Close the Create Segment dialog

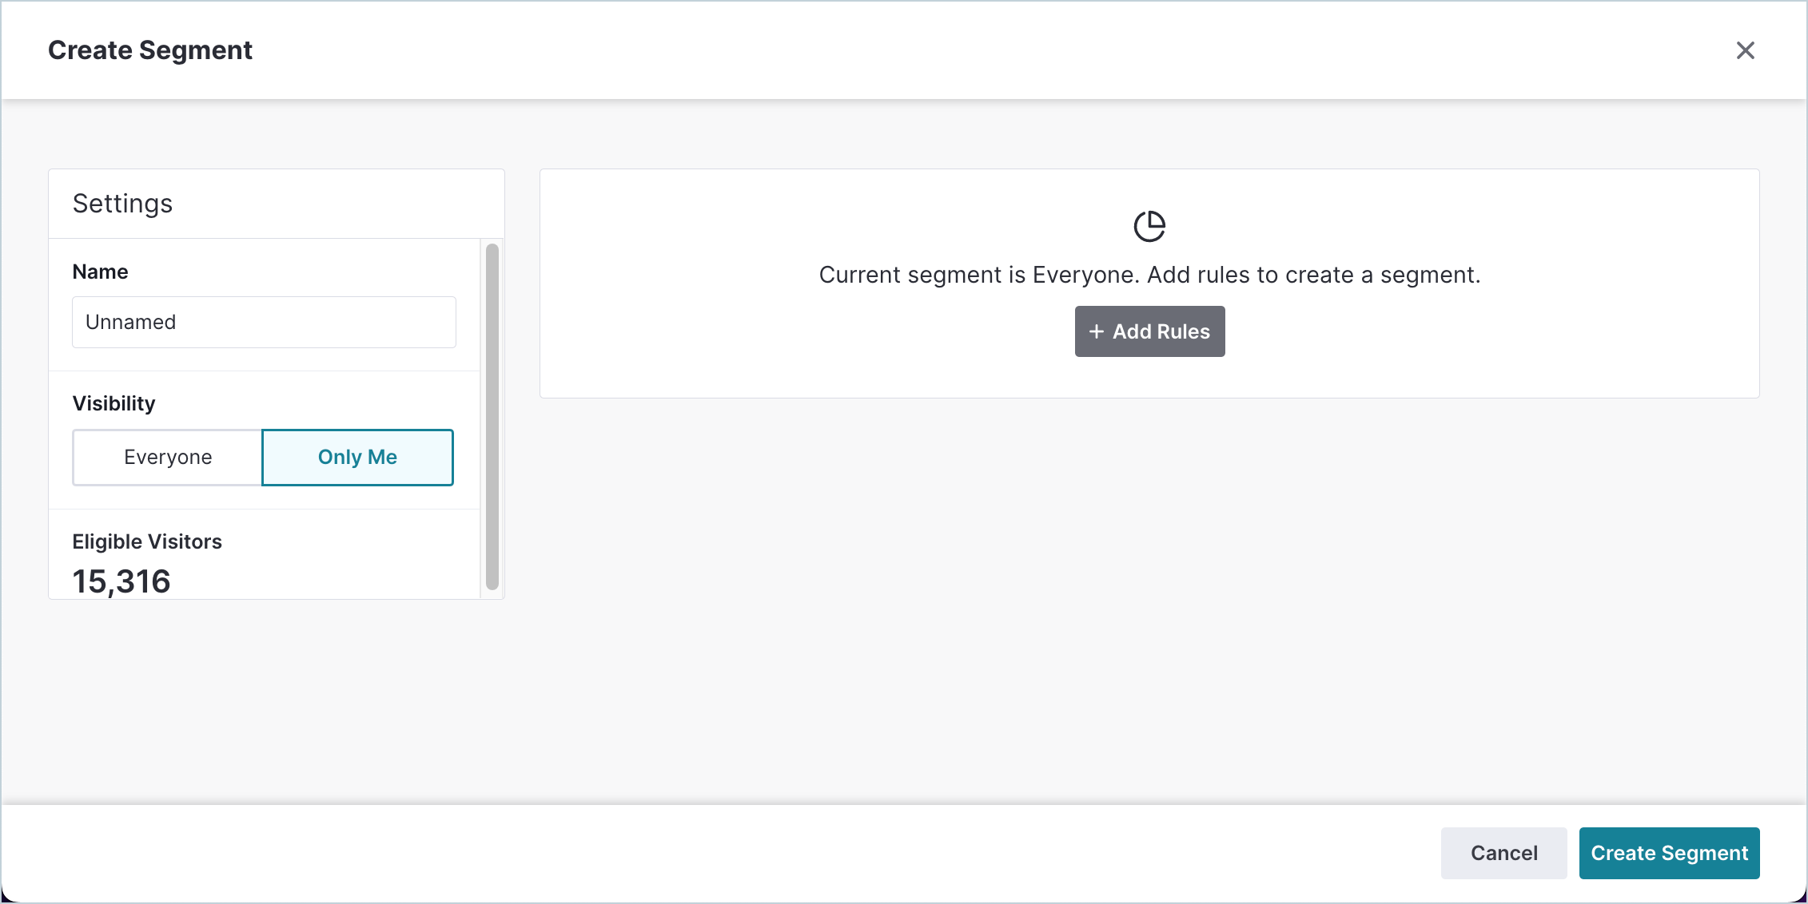(x=1745, y=50)
